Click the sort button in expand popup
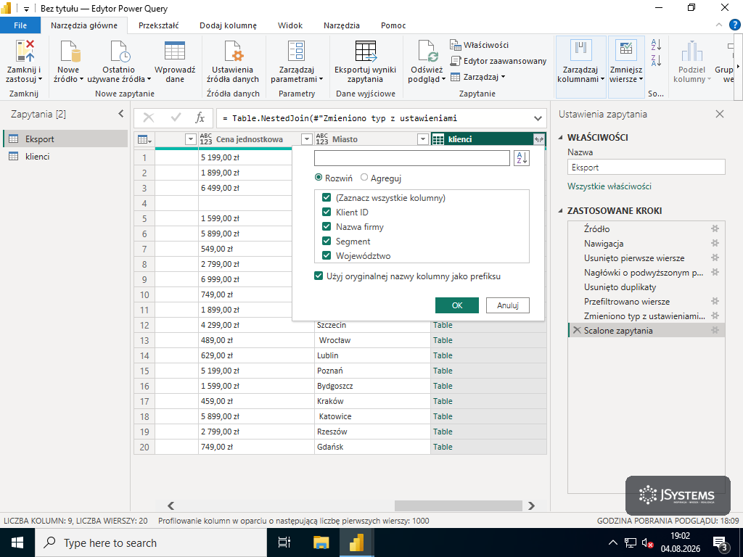Screen dimensions: 743x557 (x=521, y=158)
